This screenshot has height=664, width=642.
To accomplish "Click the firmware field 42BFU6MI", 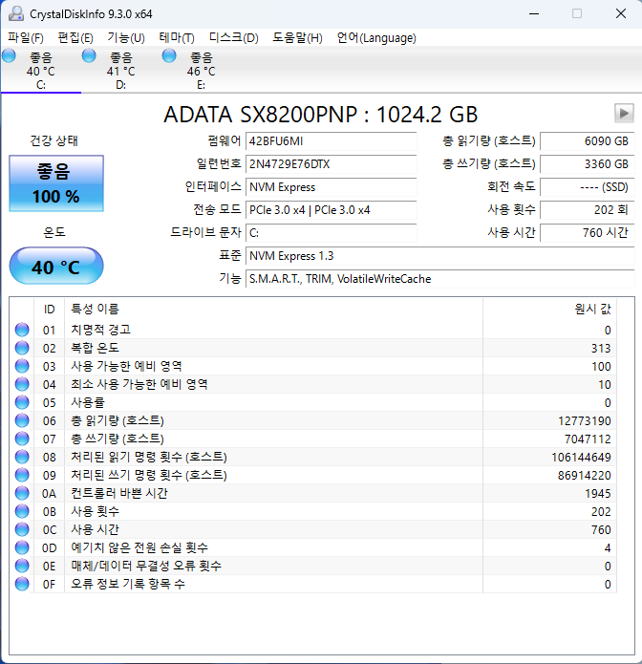I will tap(332, 141).
